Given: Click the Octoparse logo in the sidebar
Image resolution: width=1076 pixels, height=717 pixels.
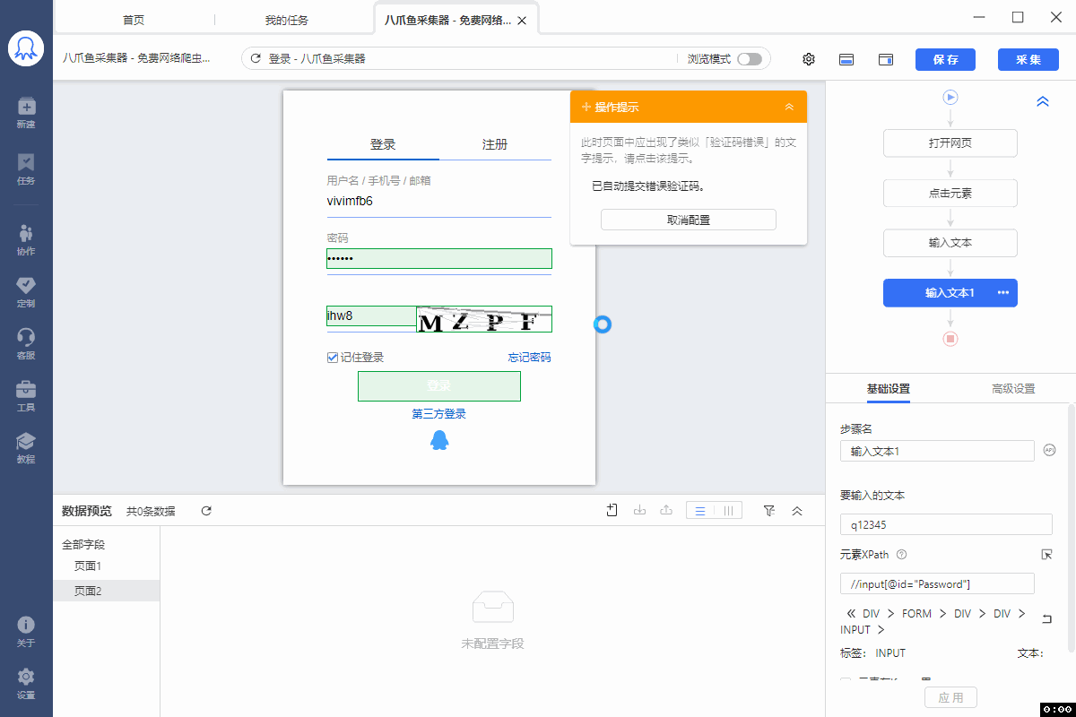Looking at the screenshot, I should pos(26,48).
